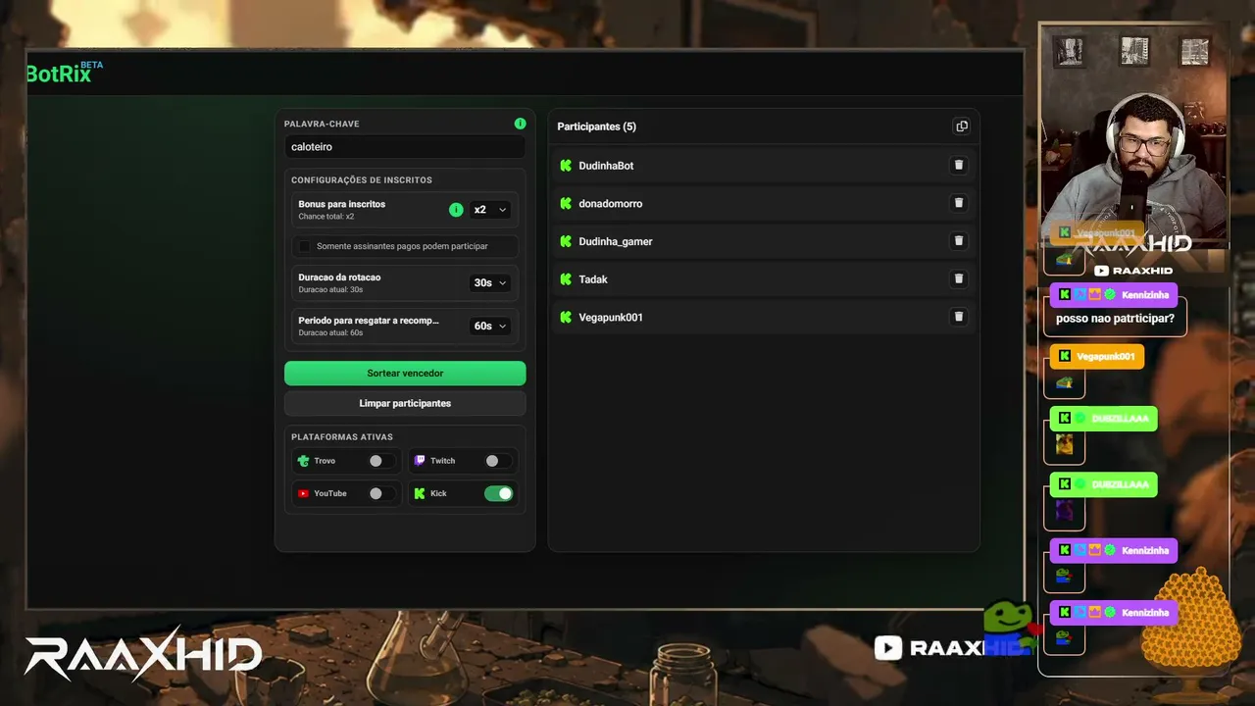The width and height of the screenshot is (1255, 706).
Task: Click the green info icon beside Palavra-chave
Action: pyautogui.click(x=521, y=124)
